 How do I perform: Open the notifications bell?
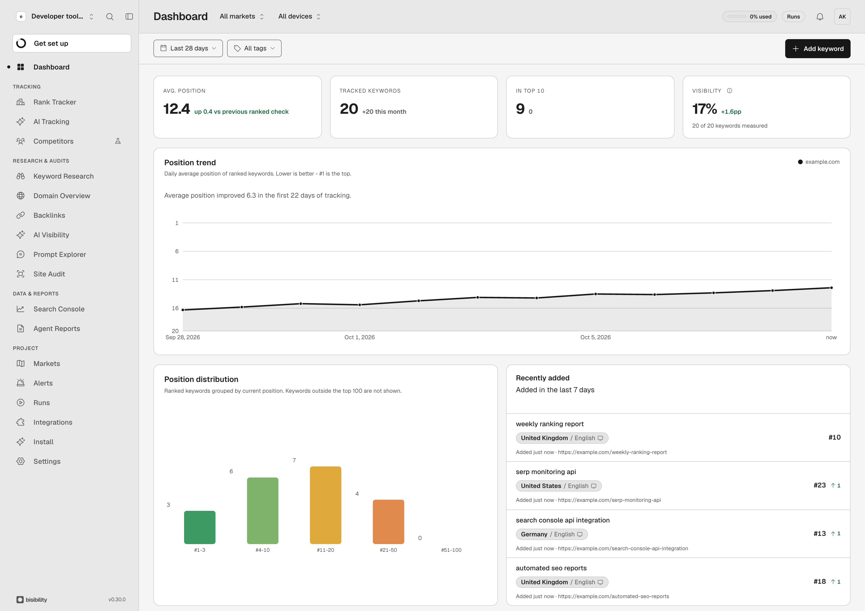[x=820, y=16]
